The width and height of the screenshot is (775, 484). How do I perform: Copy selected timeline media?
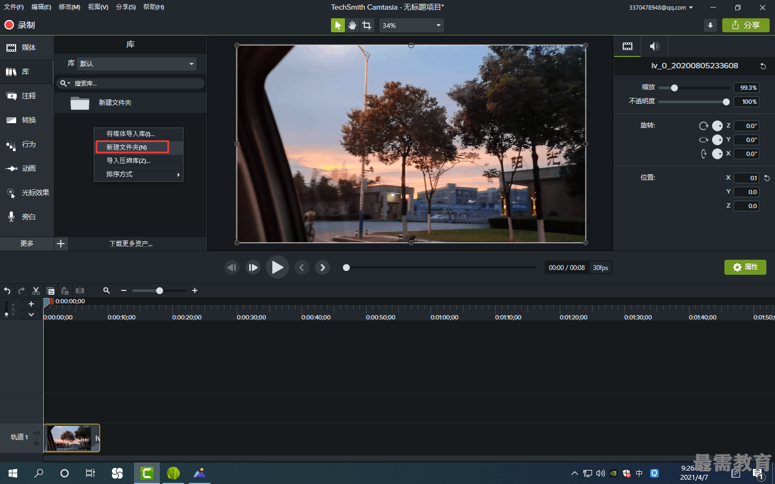coord(51,291)
